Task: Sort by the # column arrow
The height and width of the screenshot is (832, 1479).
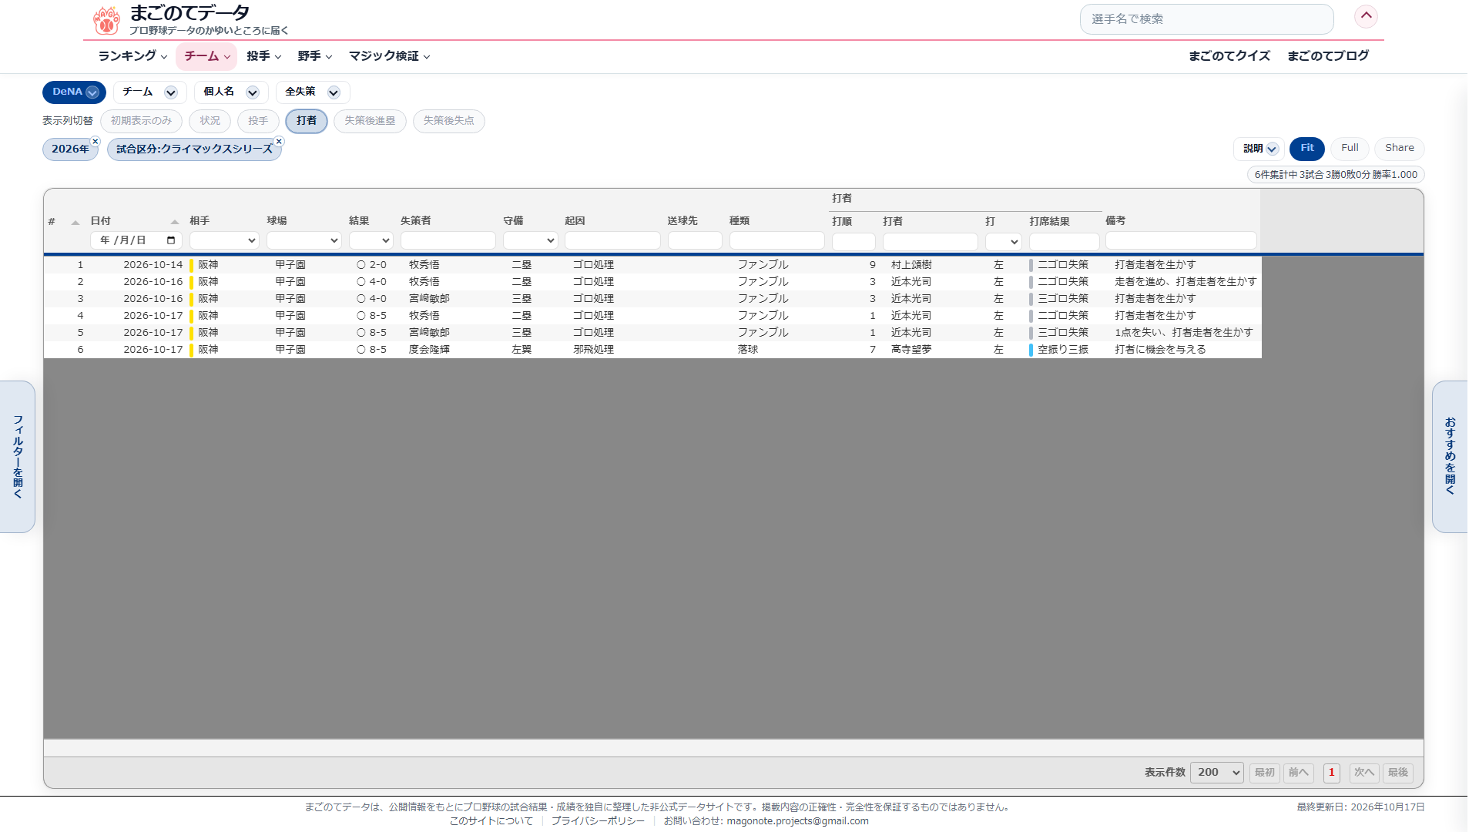Action: (75, 223)
